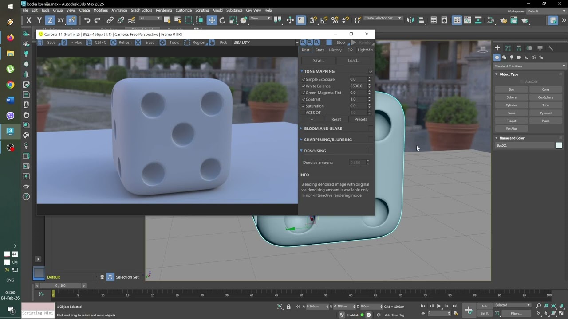The image size is (568, 319).
Task: Open the Utilities panel wrench icon
Action: pos(551,48)
